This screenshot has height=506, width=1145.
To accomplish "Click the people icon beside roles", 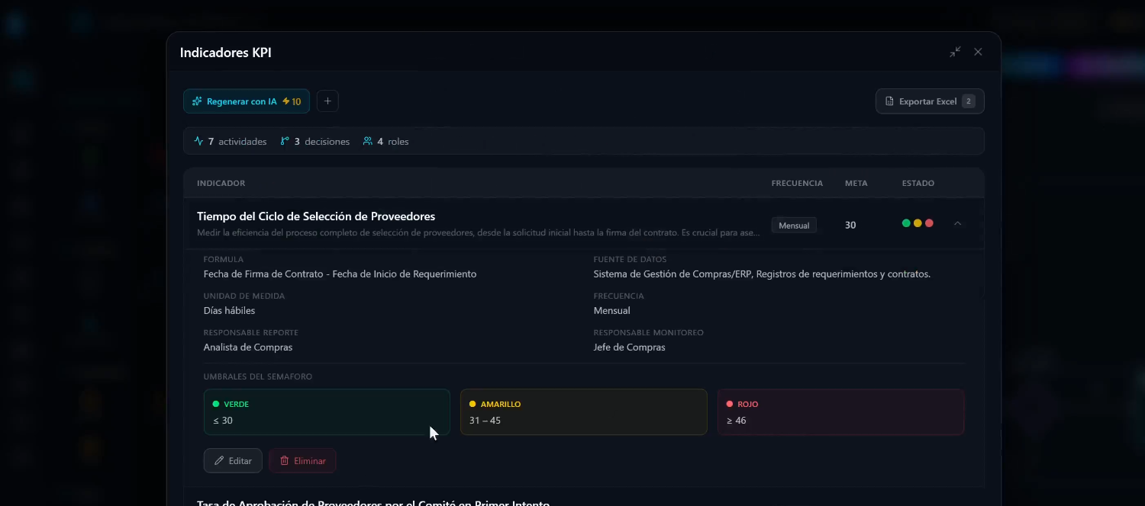I will pyautogui.click(x=368, y=141).
